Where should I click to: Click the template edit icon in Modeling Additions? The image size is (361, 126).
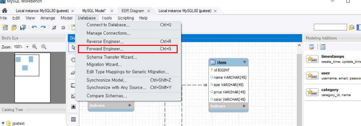(312, 47)
